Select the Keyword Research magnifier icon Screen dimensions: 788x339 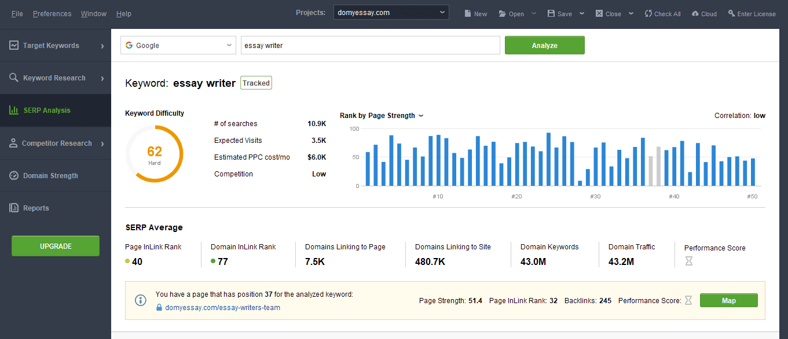13,78
